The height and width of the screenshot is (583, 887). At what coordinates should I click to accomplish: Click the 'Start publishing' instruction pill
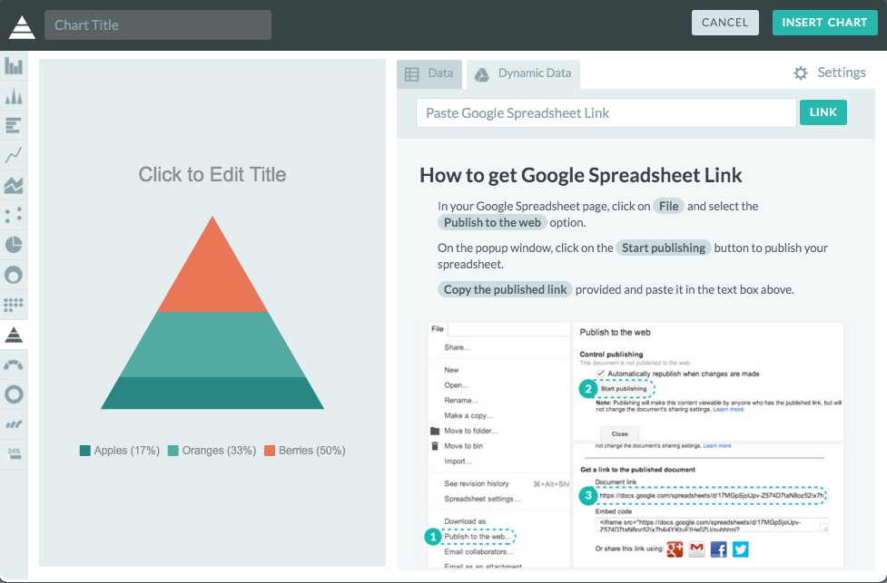[664, 248]
